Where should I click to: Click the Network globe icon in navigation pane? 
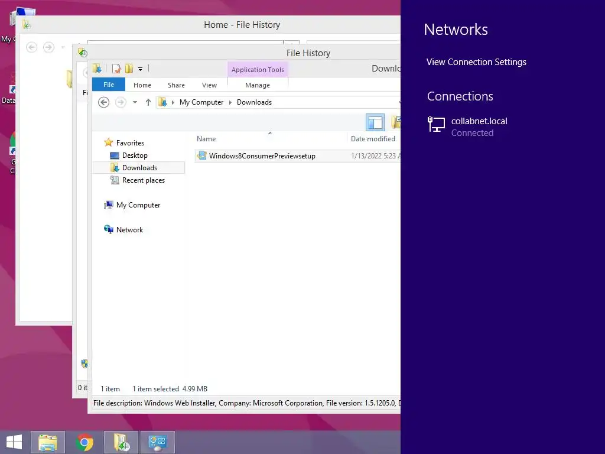[109, 229]
